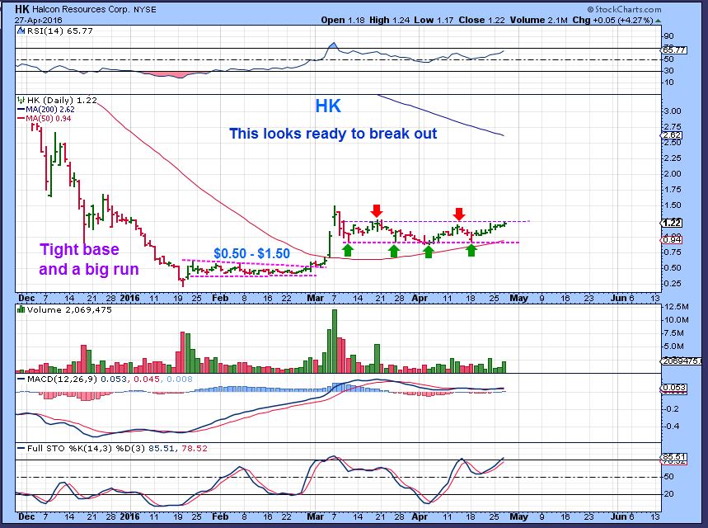The height and width of the screenshot is (528, 708).
Task: Click the MACD legend line marker
Action: point(21,379)
